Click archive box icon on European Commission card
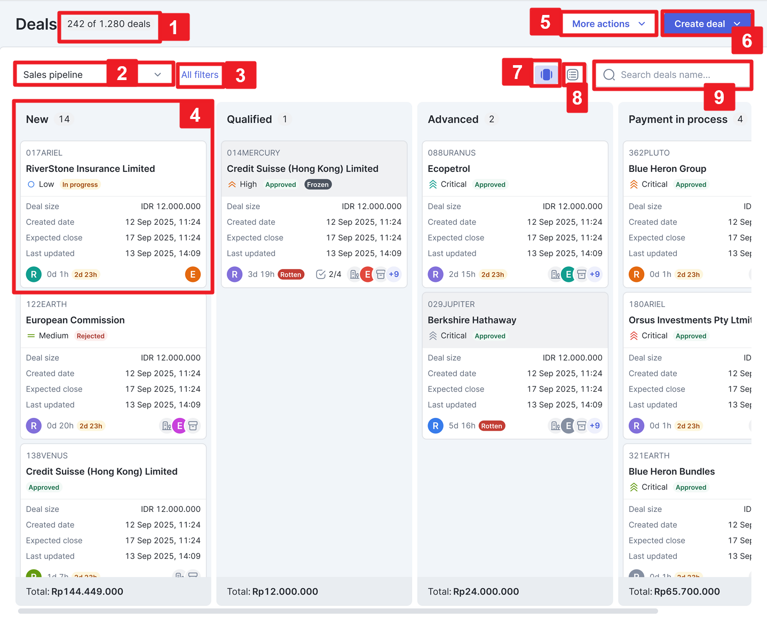The image size is (767, 625). click(193, 426)
